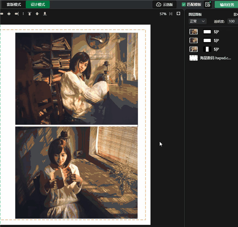Switch to 设计模式 tab
The height and width of the screenshot is (227, 238).
[38, 4]
